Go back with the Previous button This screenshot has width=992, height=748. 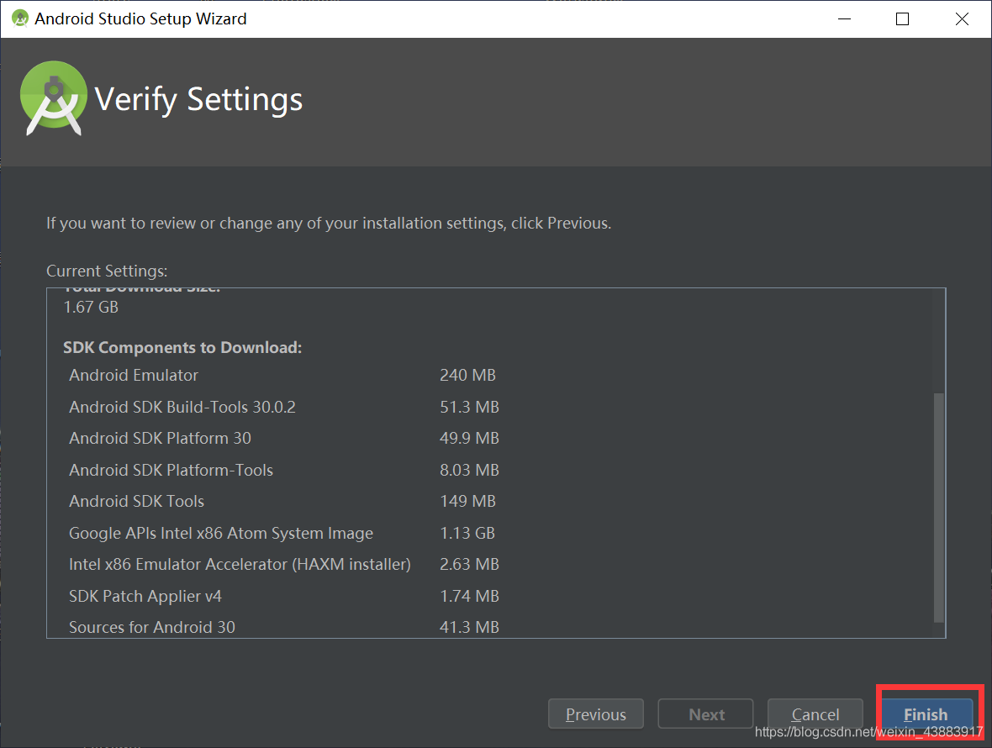click(595, 714)
